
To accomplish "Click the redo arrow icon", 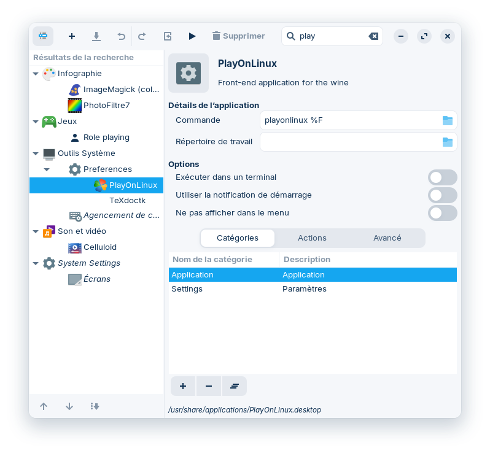I will point(142,36).
